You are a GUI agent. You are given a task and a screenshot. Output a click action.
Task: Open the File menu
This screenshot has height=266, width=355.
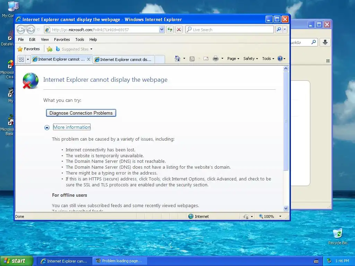(x=21, y=39)
